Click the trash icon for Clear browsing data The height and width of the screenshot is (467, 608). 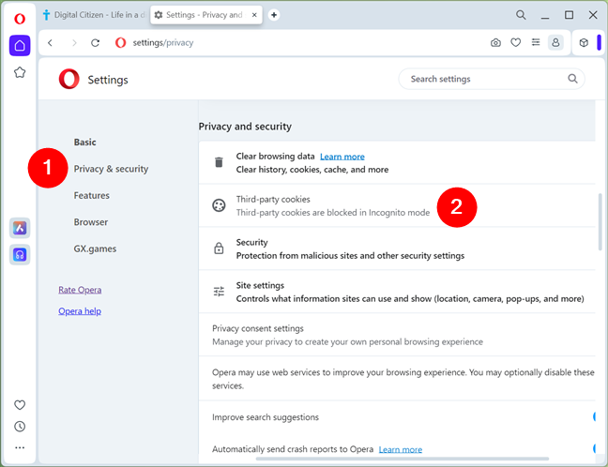click(219, 162)
